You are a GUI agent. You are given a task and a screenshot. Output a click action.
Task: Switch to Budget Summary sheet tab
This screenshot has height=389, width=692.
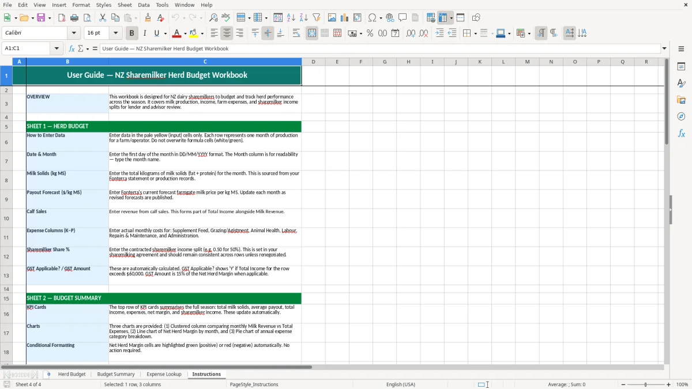116,374
